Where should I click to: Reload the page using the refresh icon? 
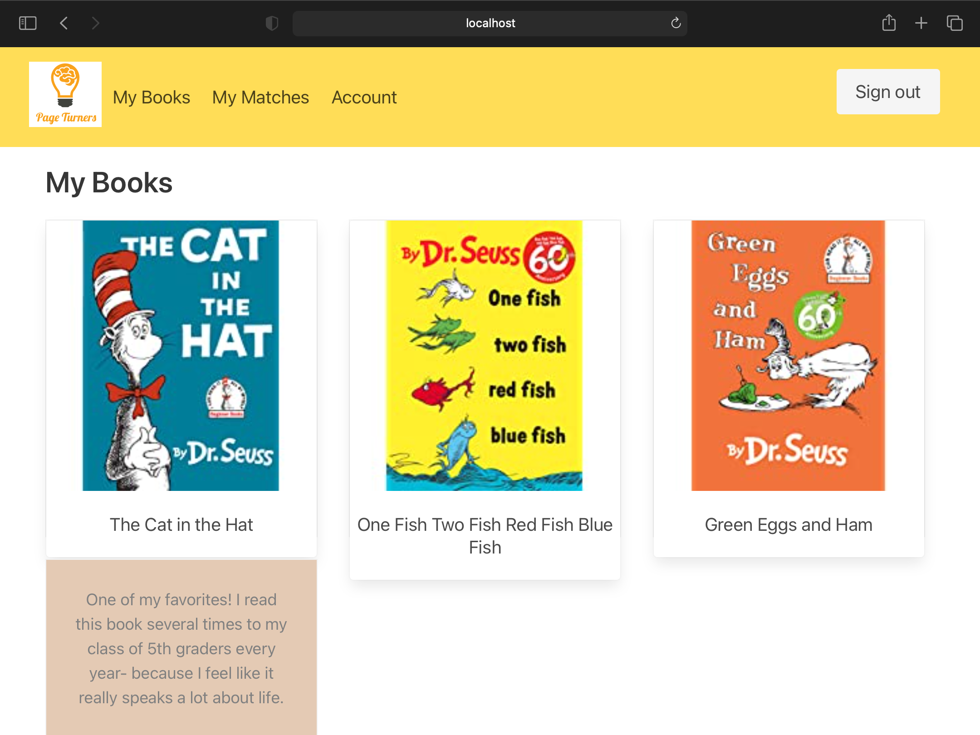tap(676, 23)
